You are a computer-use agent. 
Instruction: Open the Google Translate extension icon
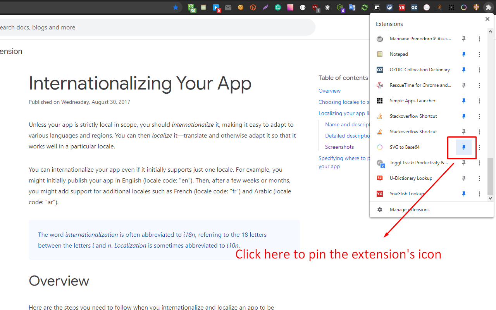tap(352, 7)
